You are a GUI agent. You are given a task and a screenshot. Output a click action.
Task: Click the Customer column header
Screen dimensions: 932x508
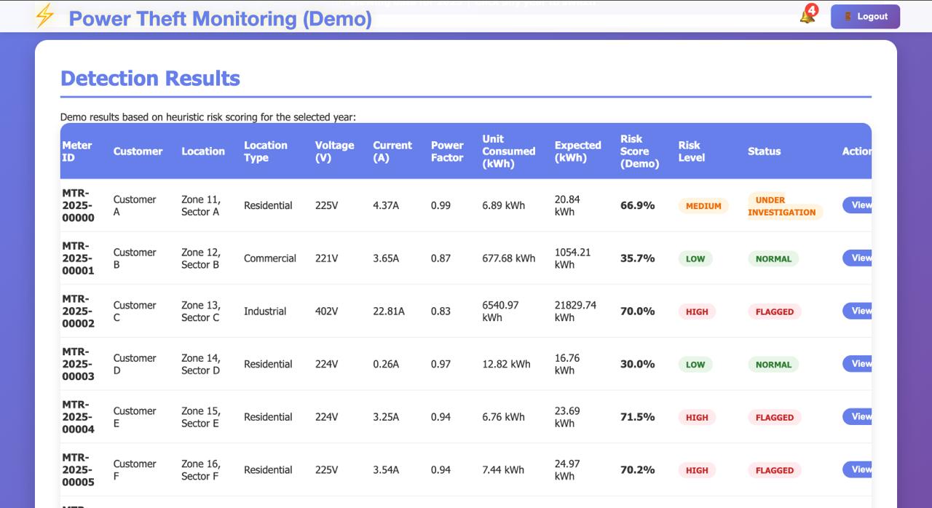click(x=138, y=151)
